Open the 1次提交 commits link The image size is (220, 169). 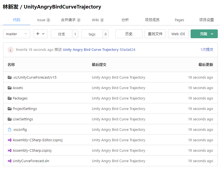click(x=207, y=49)
